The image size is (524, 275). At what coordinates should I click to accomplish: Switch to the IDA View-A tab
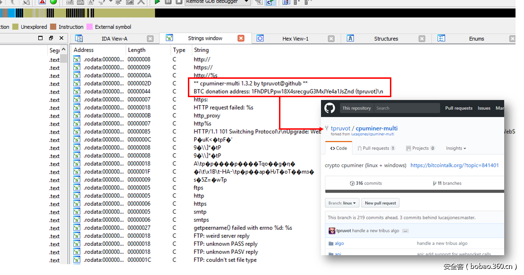114,39
